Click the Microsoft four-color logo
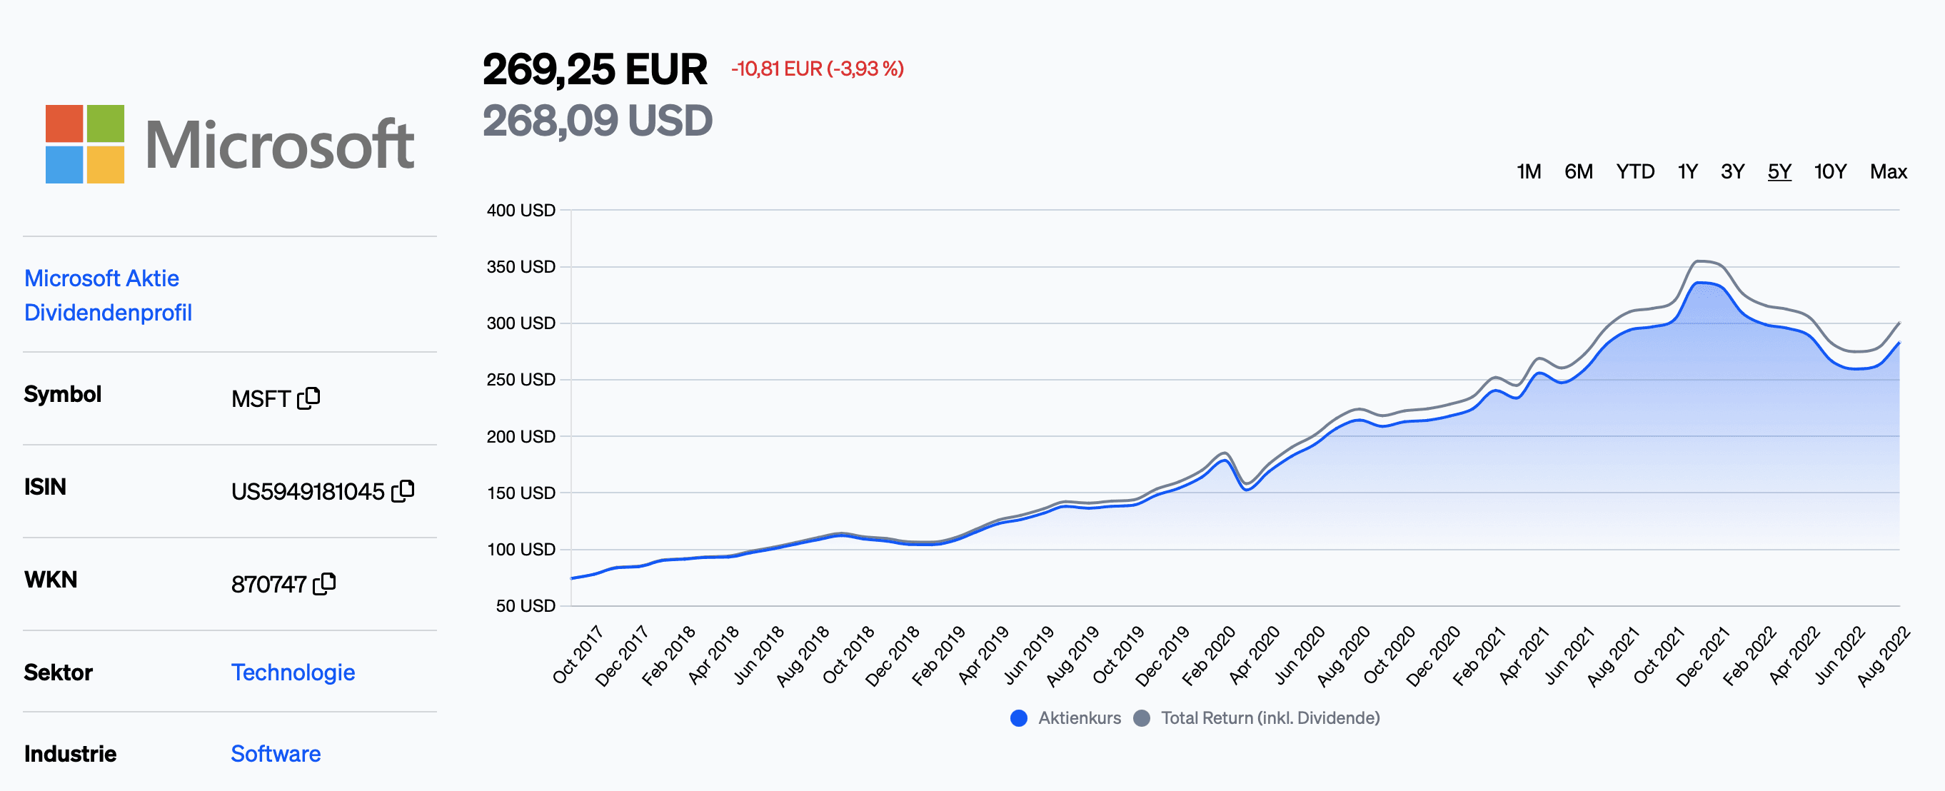 [x=84, y=144]
